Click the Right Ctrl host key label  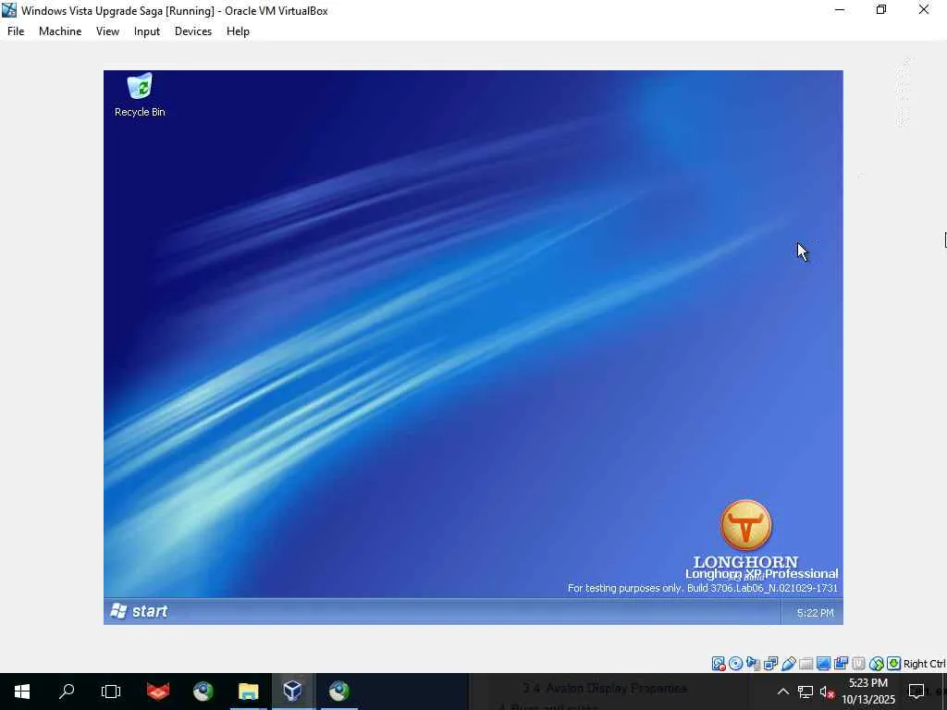925,664
